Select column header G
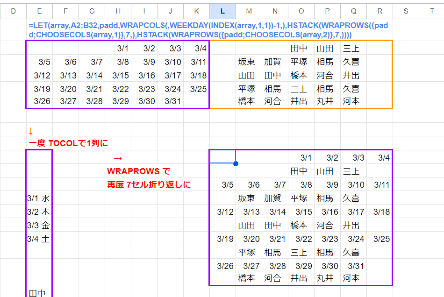Viewport: 444px width, 297px height. coord(92,11)
